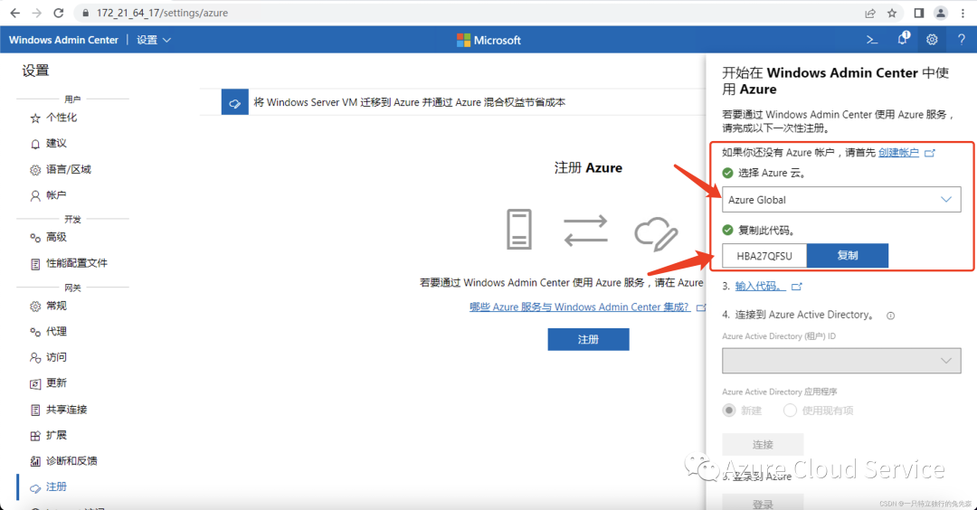Open 诊断和反馈 in sidebar
The height and width of the screenshot is (510, 977).
click(x=71, y=461)
